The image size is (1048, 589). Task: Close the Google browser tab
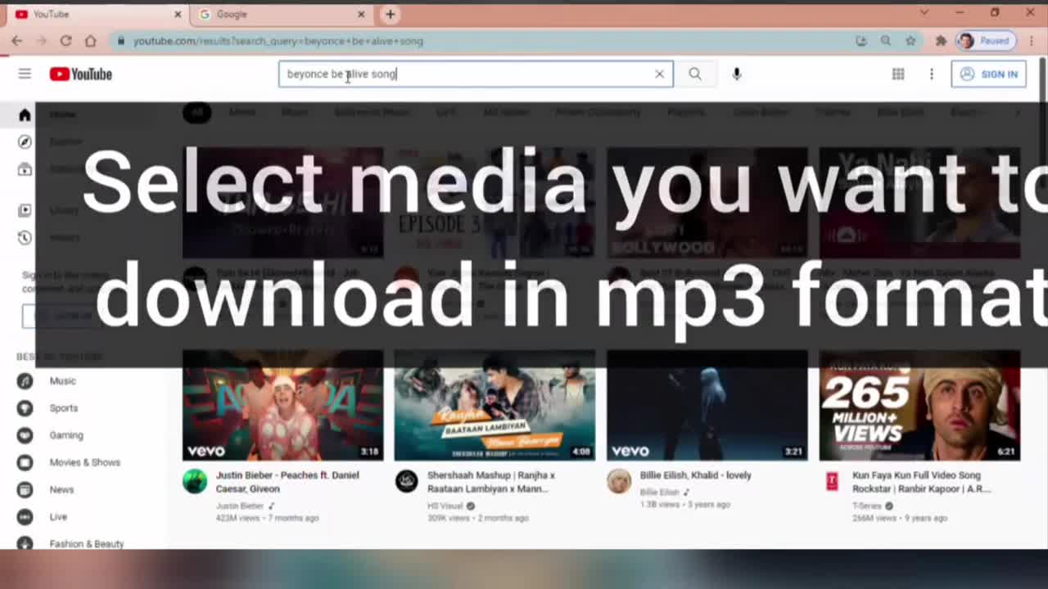click(361, 14)
